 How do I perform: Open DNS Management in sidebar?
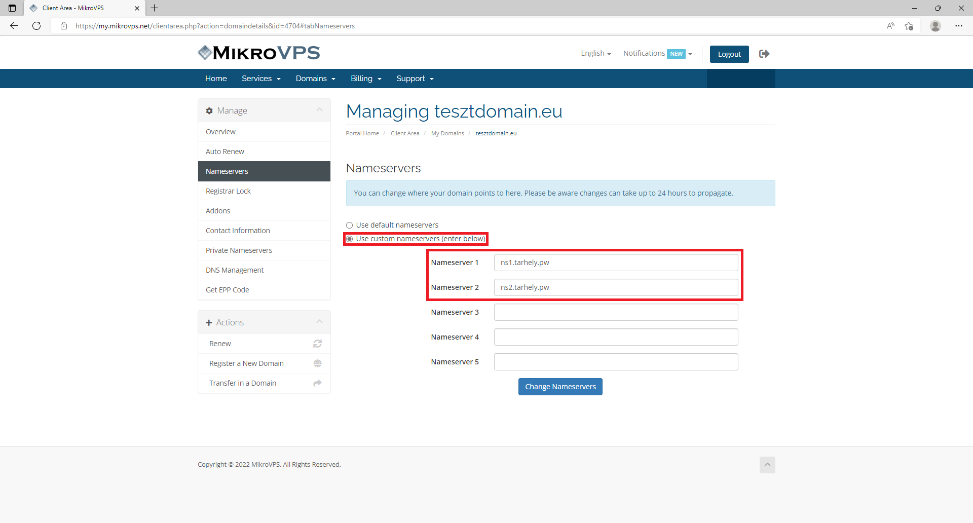[264, 270]
